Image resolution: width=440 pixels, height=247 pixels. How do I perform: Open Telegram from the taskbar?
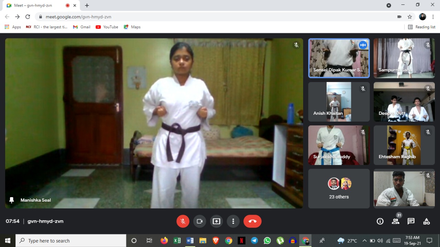pyautogui.click(x=254, y=240)
